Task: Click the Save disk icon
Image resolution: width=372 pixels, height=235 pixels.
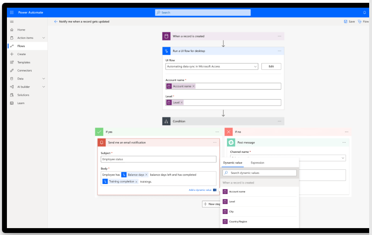Action: tap(346, 21)
